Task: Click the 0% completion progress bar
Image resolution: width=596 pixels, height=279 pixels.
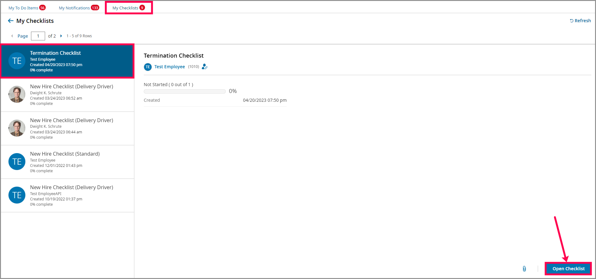Action: pyautogui.click(x=184, y=91)
